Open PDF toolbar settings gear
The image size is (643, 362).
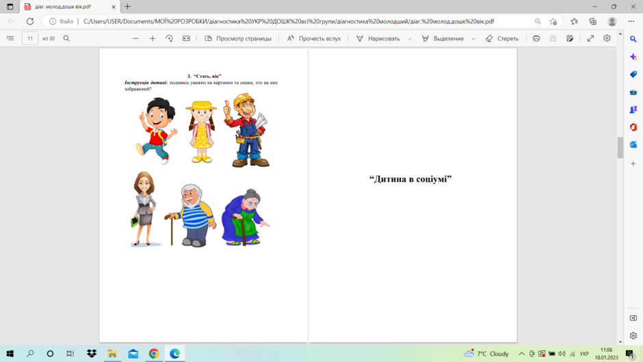point(607,38)
